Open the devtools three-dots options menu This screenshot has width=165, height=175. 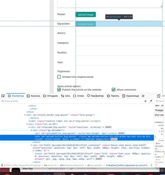pyautogui.click(x=163, y=96)
